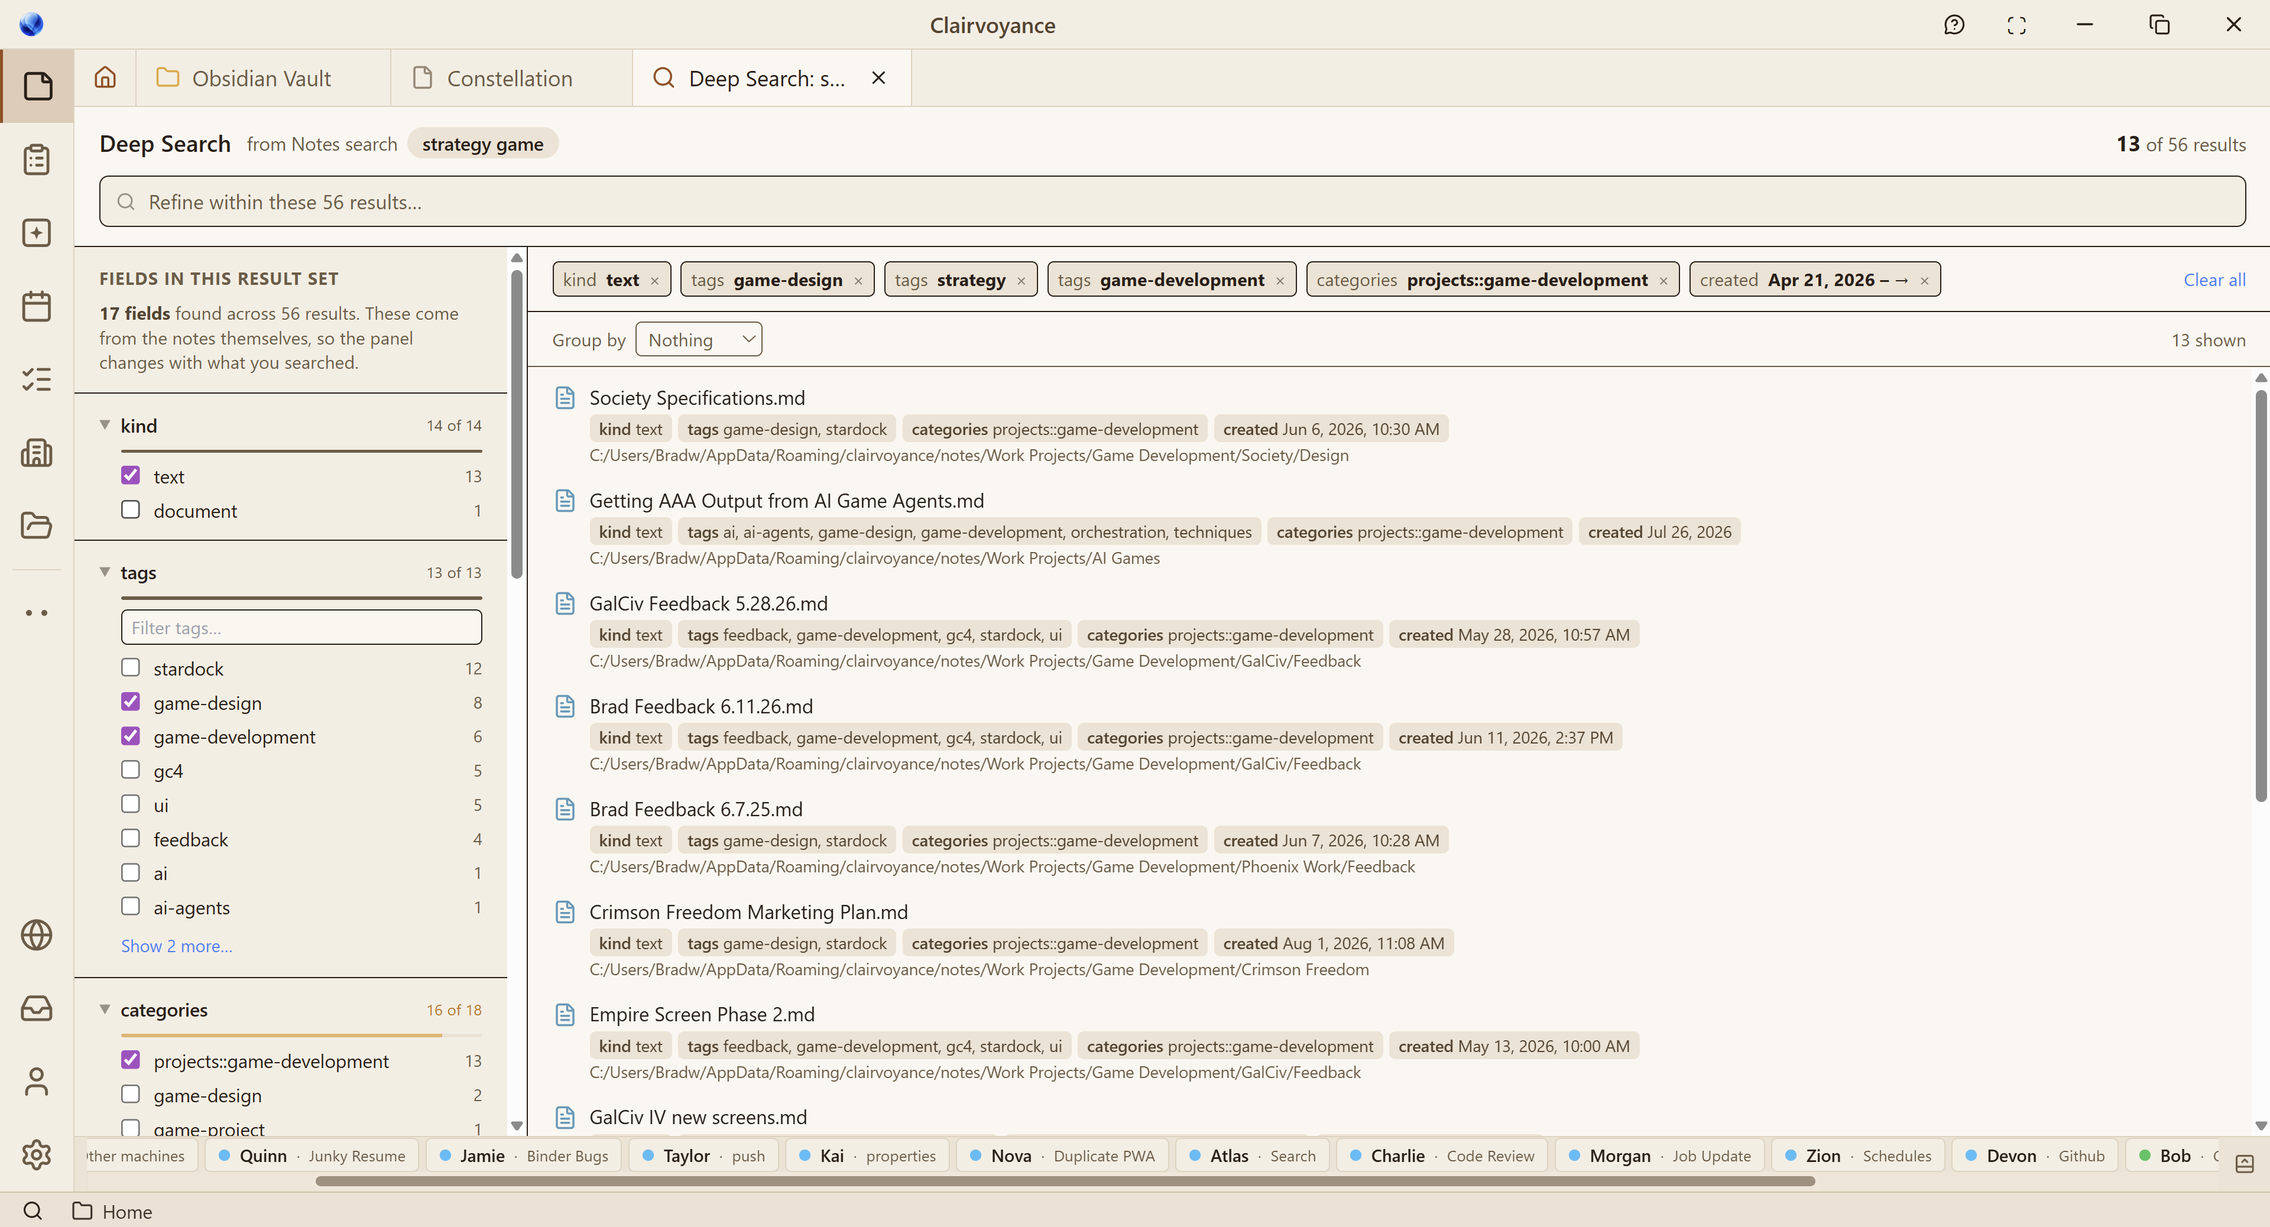The height and width of the screenshot is (1227, 2270).
Task: Open Nova's Duplicate PWA agent tab
Action: [1063, 1155]
